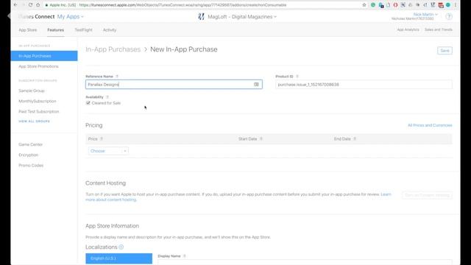The width and height of the screenshot is (471, 265).
Task: Switch to the App Store tab
Action: click(28, 29)
